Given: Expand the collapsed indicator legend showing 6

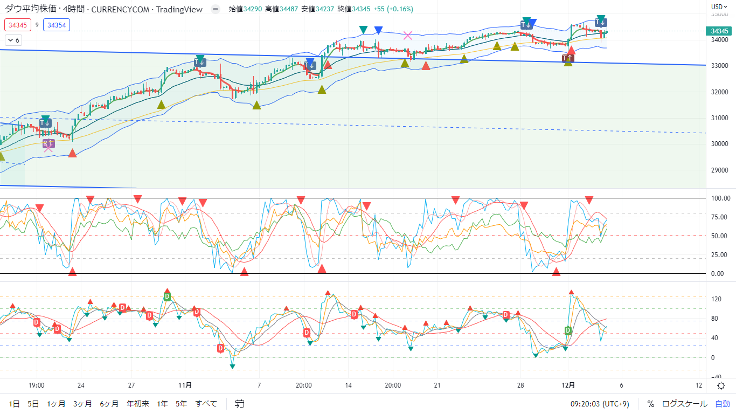Looking at the screenshot, I should tap(13, 40).
